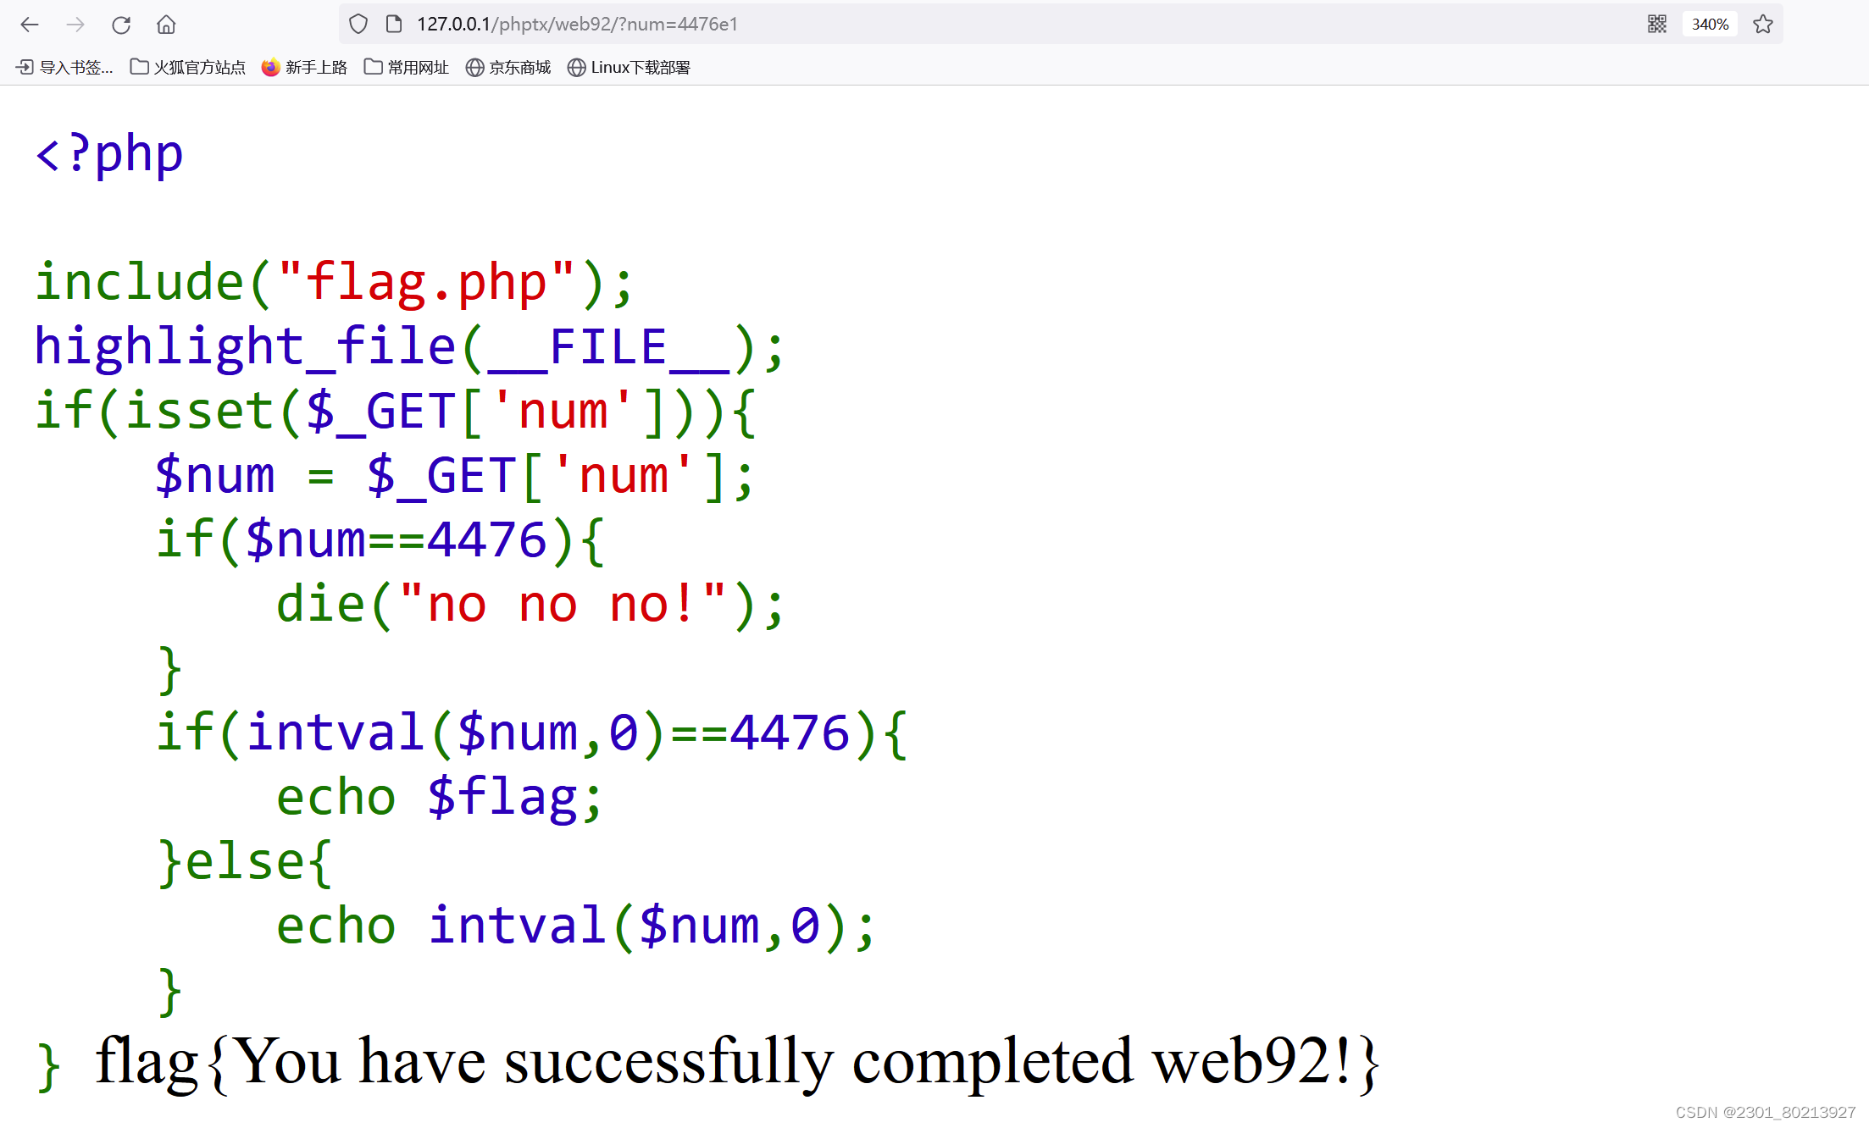Open the 新手上路 Firefox bookmark
This screenshot has height=1128, width=1869.
coord(305,67)
